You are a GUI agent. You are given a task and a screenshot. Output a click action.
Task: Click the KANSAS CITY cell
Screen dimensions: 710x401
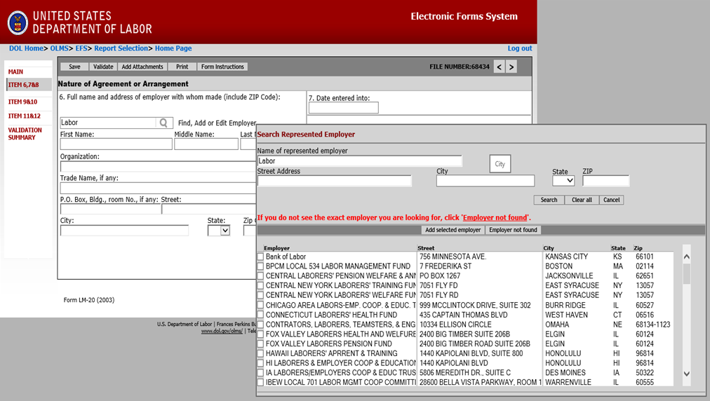pos(566,257)
